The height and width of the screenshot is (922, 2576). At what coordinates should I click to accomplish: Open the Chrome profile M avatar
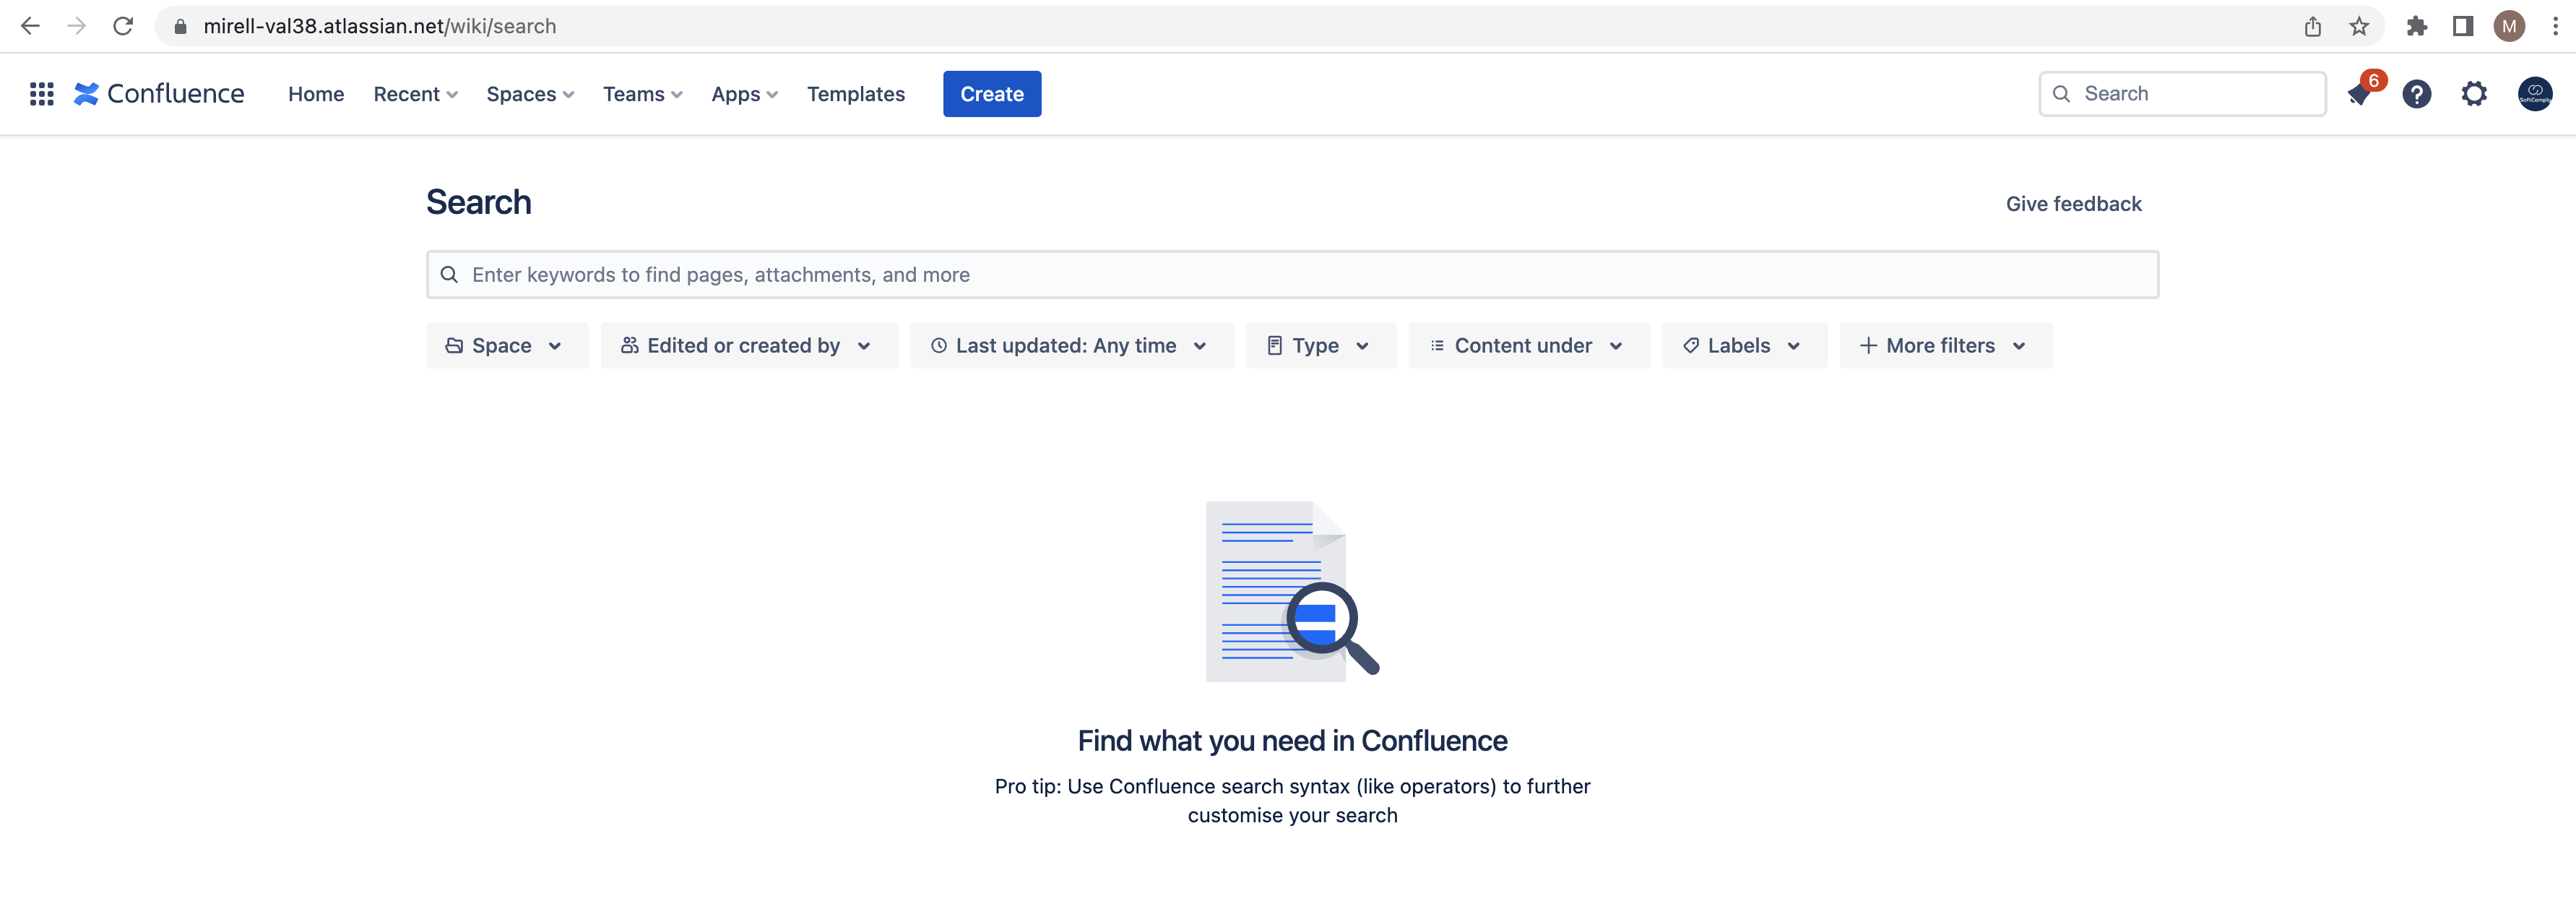tap(2509, 26)
